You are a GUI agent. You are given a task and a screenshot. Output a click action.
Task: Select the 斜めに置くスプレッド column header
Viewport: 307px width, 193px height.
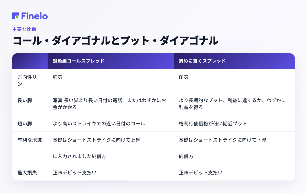tap(202, 61)
